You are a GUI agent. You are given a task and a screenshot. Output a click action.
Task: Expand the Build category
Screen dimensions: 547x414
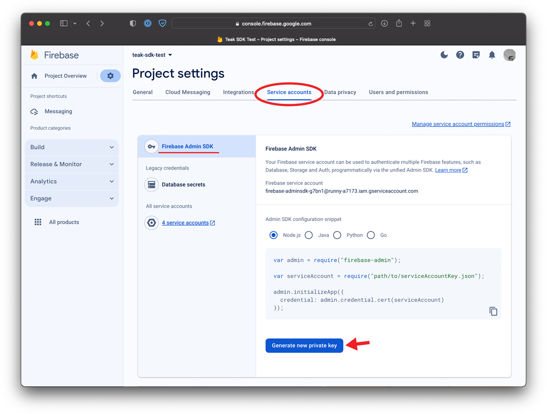point(72,147)
